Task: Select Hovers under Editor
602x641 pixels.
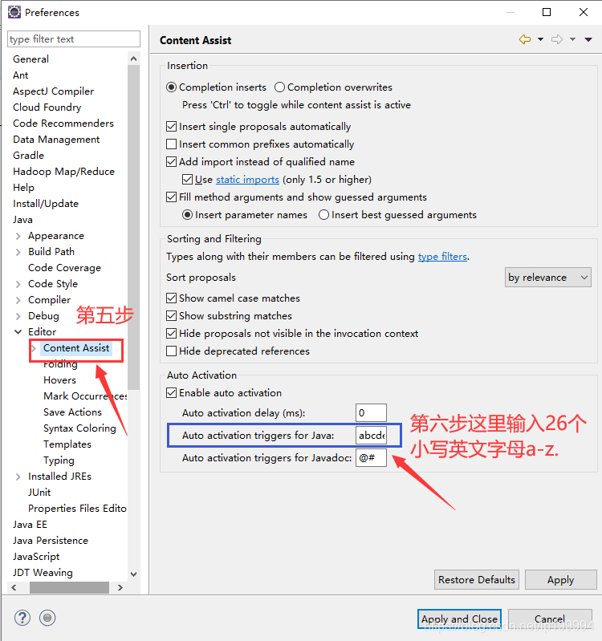Action: (59, 380)
